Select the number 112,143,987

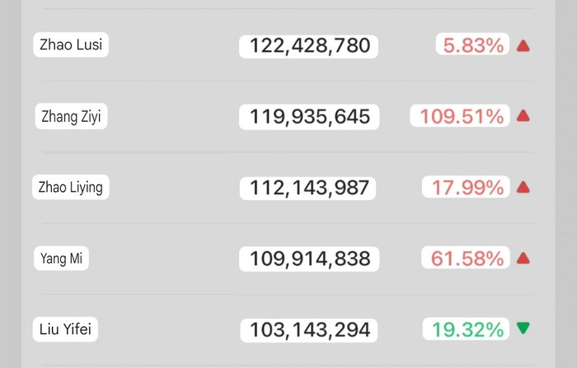tap(308, 189)
